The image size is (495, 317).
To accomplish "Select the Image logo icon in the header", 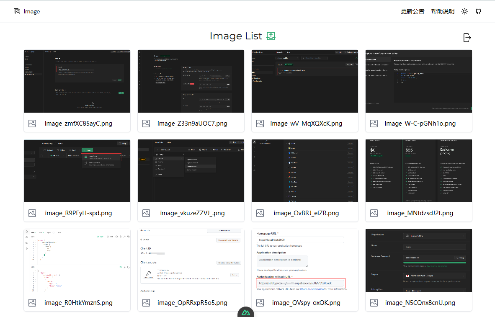I will (17, 11).
